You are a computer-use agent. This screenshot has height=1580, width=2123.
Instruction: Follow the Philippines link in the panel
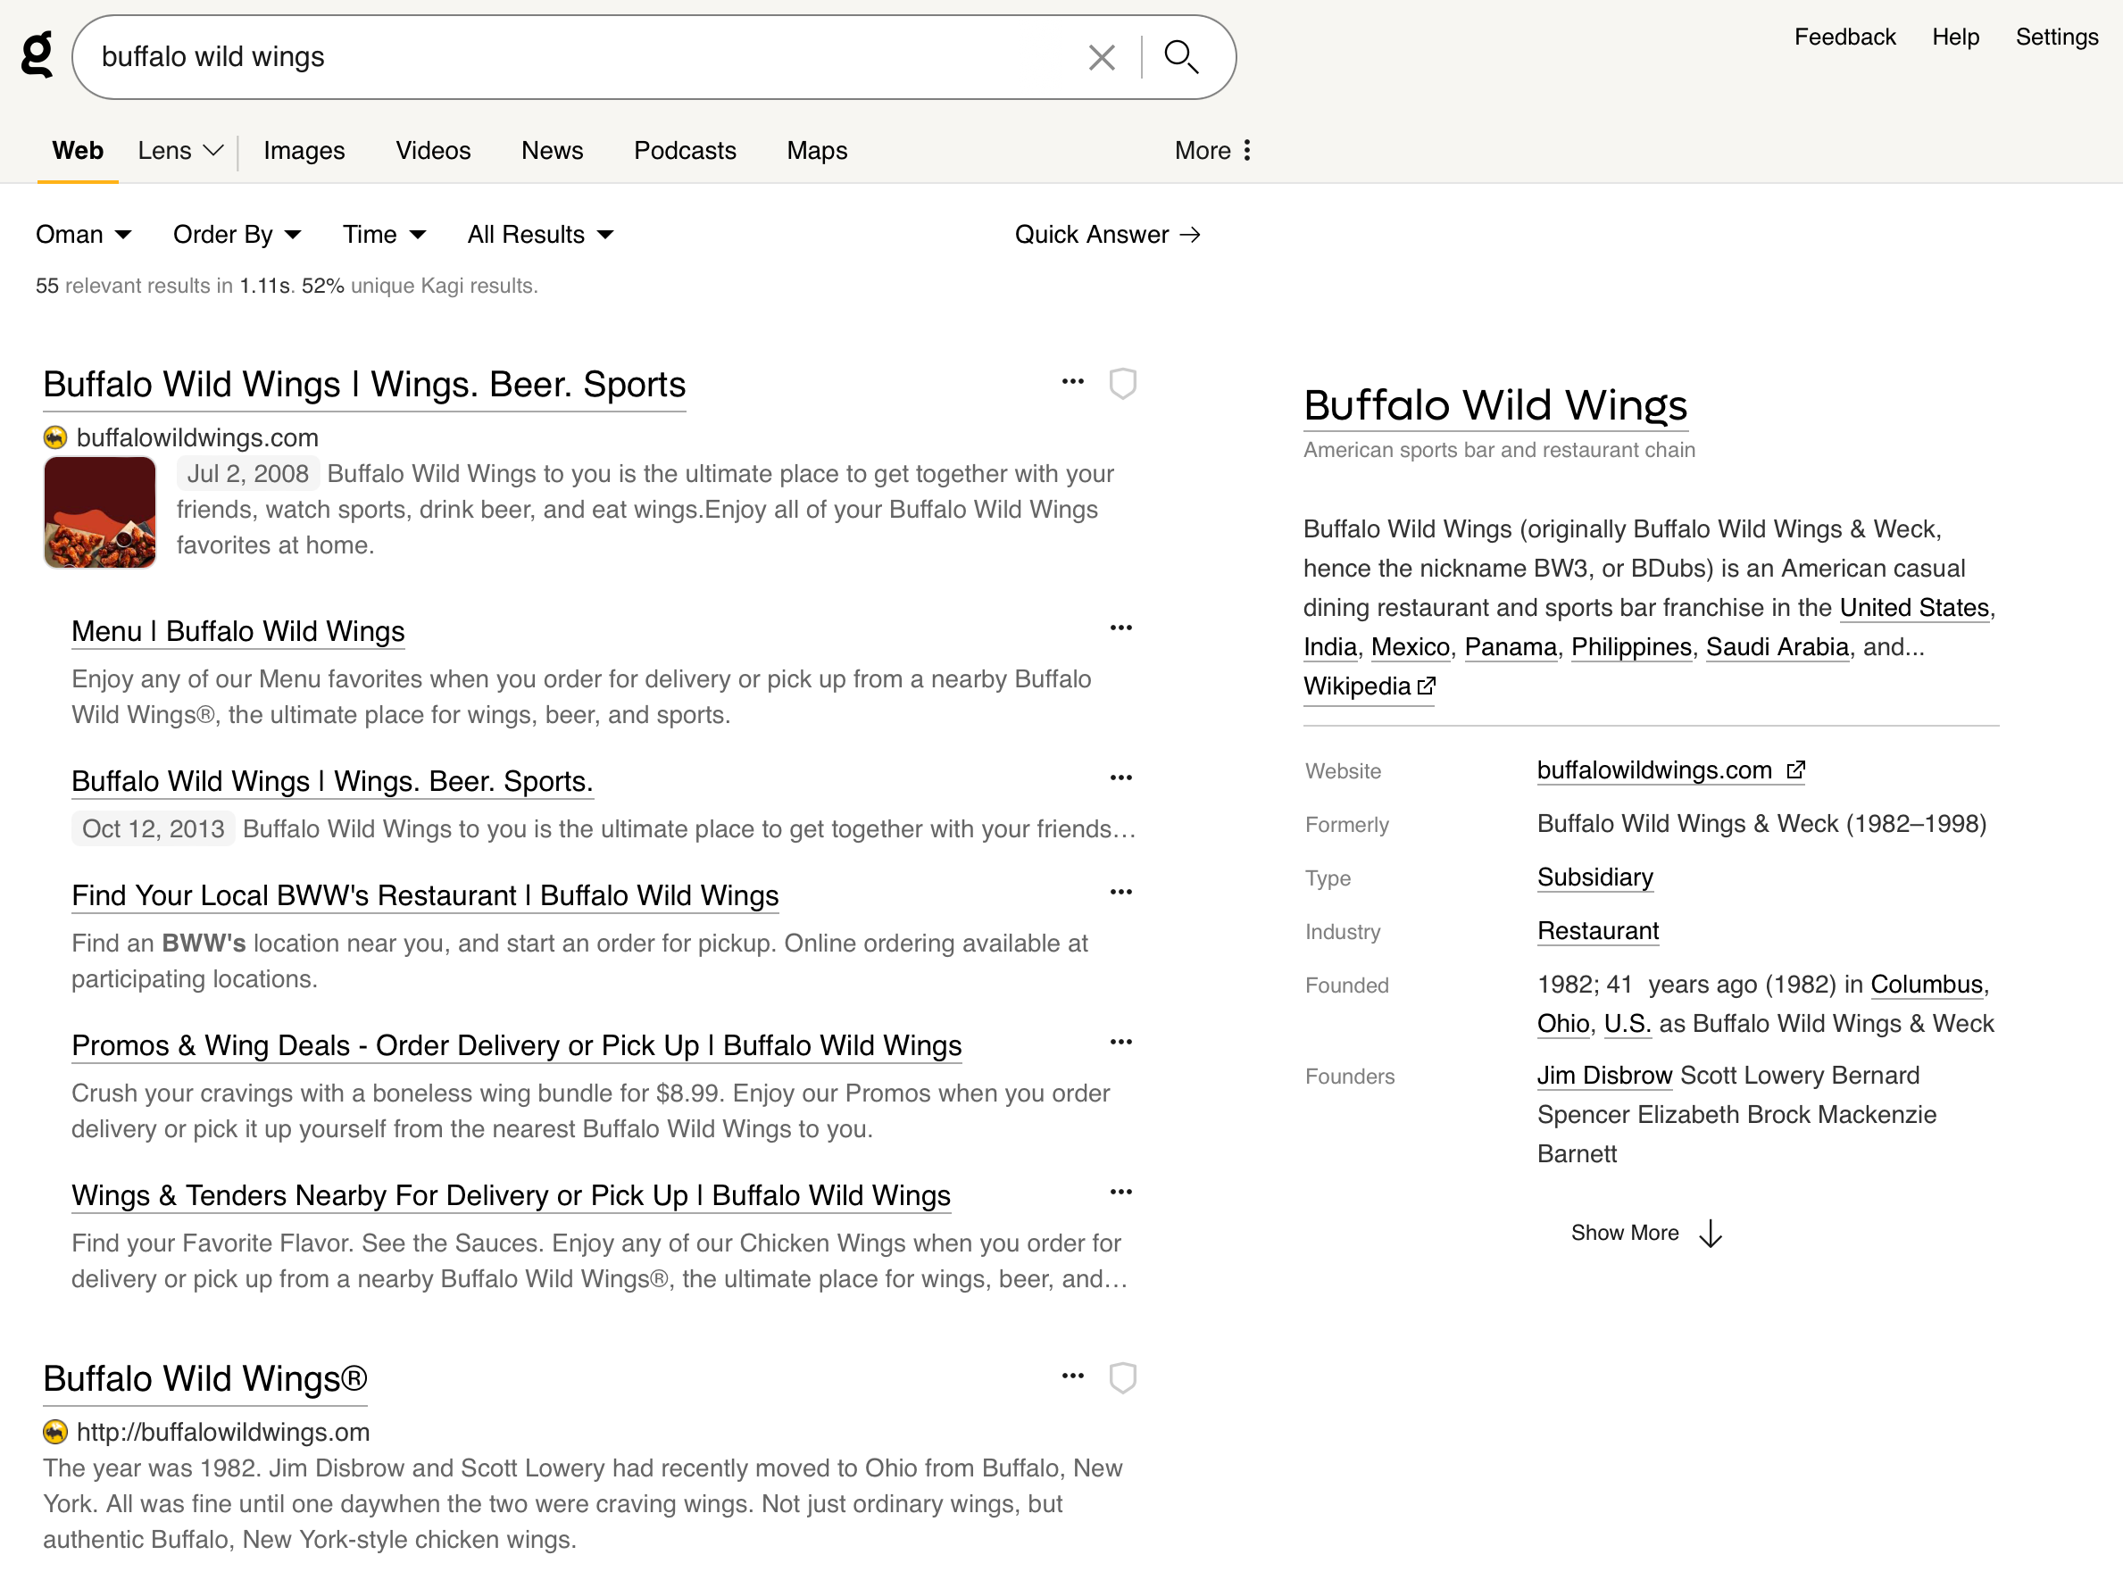[x=1631, y=647]
